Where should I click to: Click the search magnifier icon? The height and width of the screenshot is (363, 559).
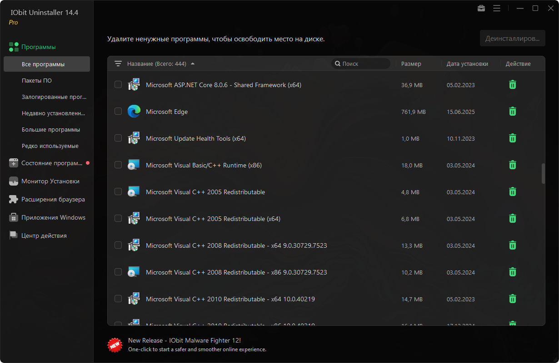(x=338, y=64)
